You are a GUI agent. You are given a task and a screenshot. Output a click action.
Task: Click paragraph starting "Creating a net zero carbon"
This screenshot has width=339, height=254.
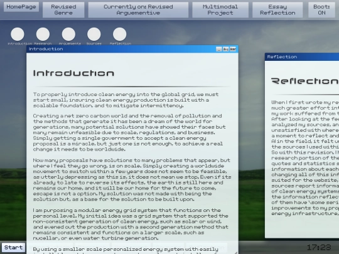[x=129, y=132]
